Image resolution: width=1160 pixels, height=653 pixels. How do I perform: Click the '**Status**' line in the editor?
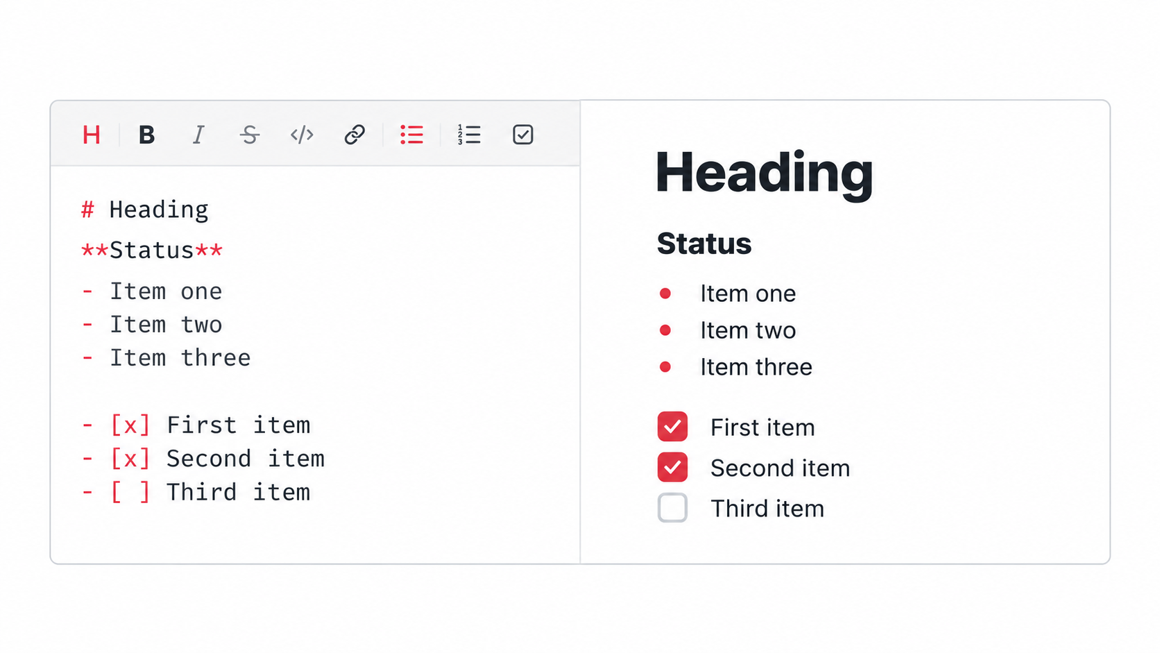click(152, 250)
